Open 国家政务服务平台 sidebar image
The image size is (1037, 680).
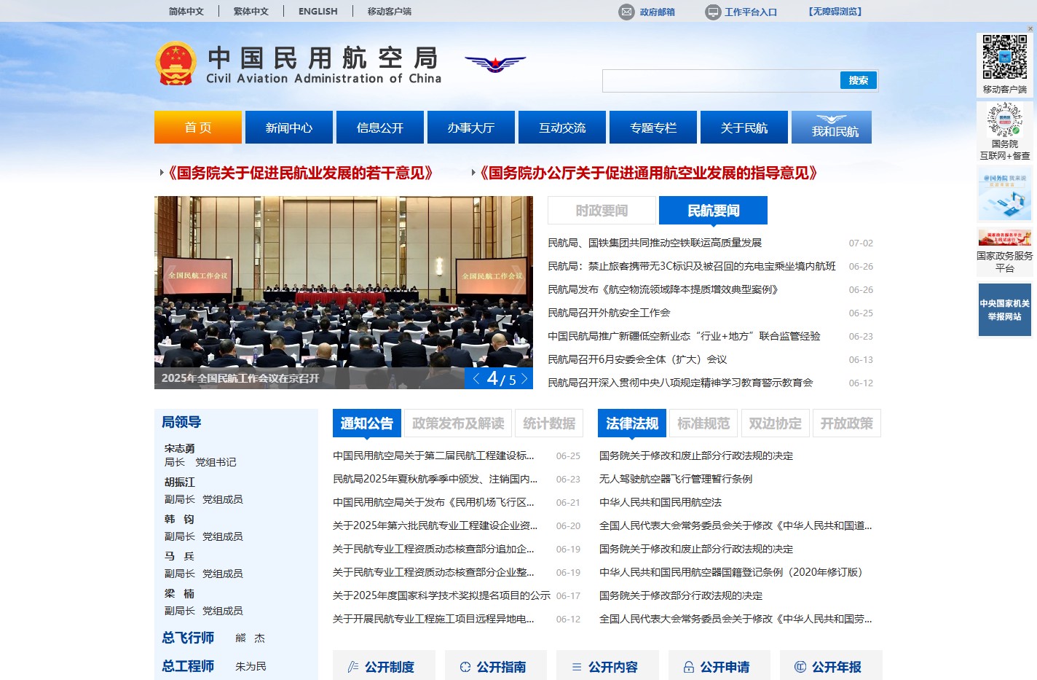[x=1005, y=238]
